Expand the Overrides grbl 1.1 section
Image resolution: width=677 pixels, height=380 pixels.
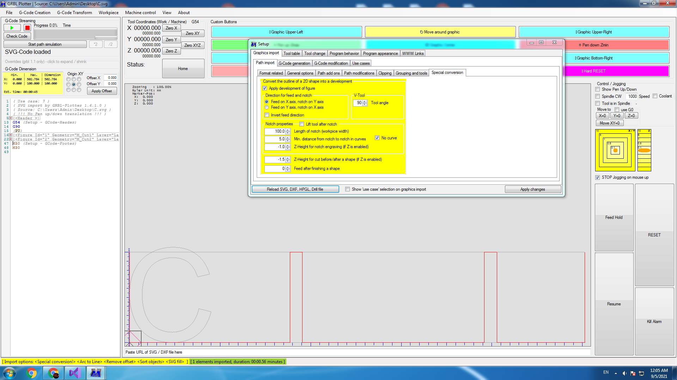[45, 62]
